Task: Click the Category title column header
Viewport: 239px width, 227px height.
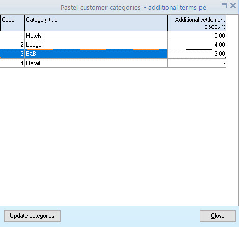Action: [x=96, y=23]
